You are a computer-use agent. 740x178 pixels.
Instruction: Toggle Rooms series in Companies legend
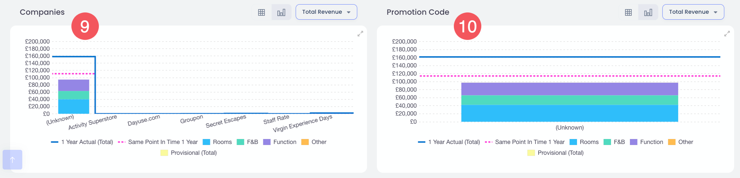click(217, 142)
